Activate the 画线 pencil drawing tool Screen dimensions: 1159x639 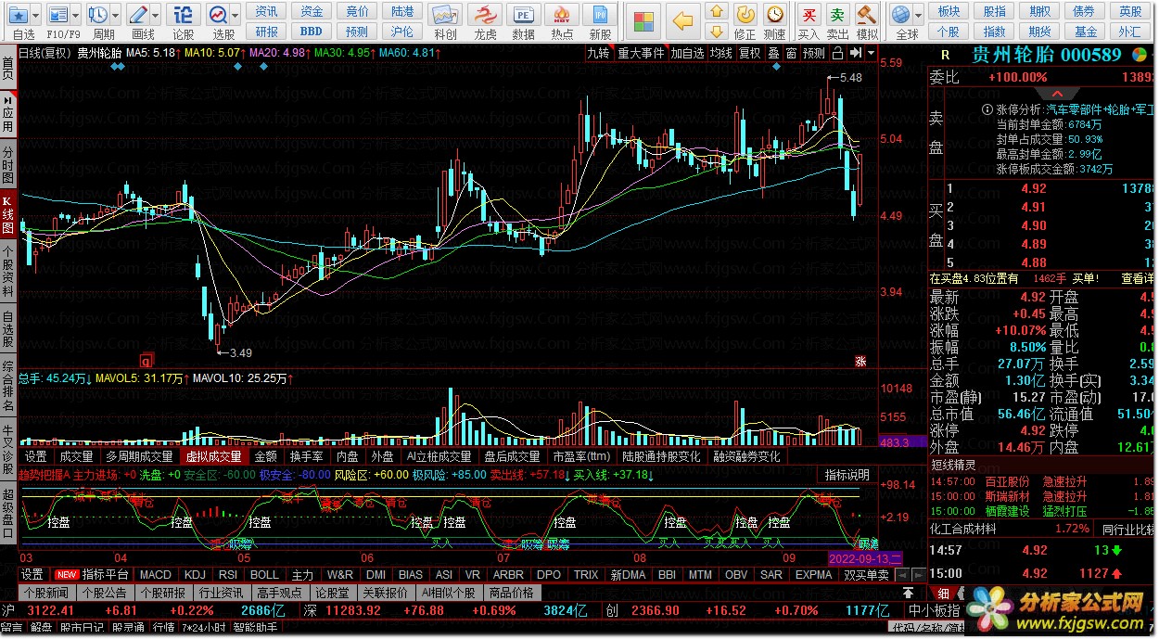(x=137, y=16)
